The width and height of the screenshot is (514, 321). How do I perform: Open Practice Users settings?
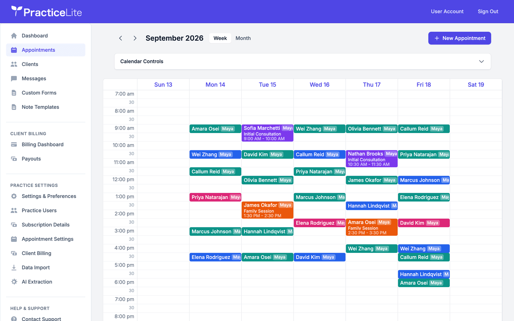pyautogui.click(x=46, y=210)
